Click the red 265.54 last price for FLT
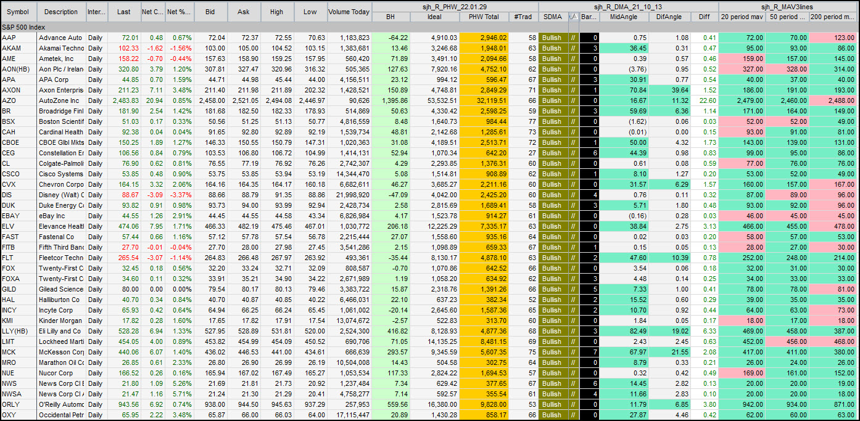The height and width of the screenshot is (421, 860). tap(124, 258)
